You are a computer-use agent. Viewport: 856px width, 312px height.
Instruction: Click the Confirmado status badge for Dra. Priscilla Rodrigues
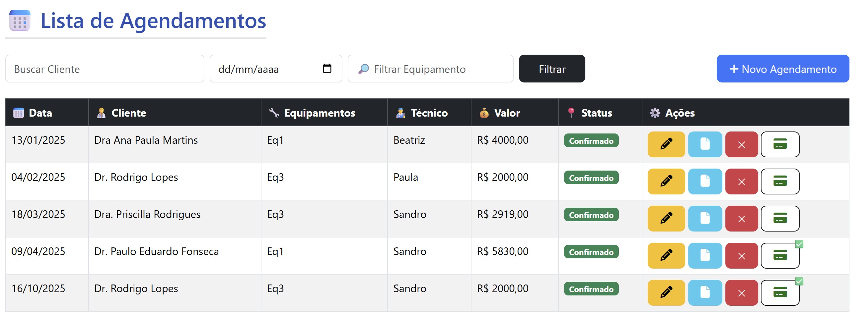pyautogui.click(x=591, y=215)
